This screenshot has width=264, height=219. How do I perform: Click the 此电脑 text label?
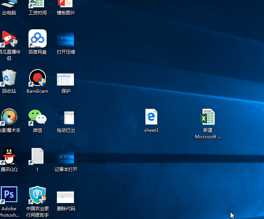coord(9,13)
